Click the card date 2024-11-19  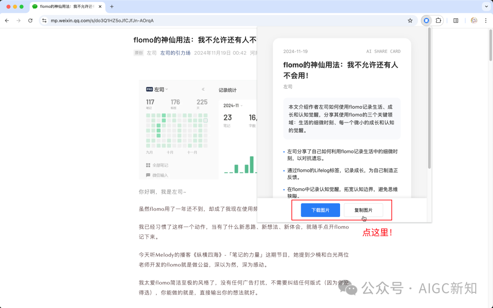point(295,51)
